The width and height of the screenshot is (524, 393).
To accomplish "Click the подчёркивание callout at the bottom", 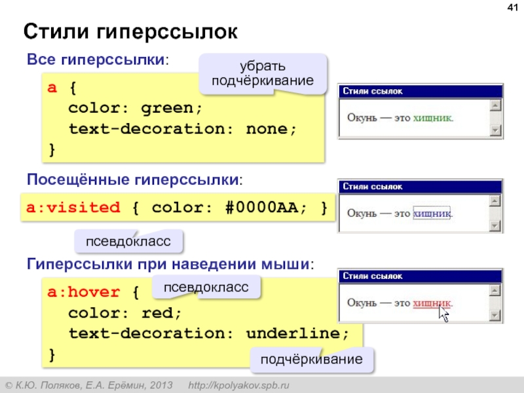I will click(312, 359).
